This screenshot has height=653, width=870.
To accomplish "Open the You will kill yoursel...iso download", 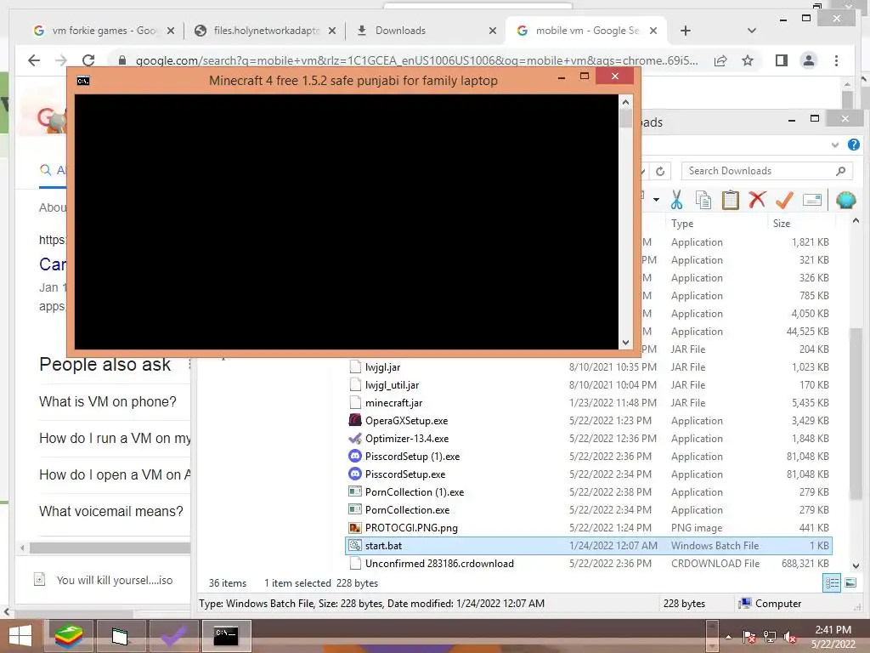I will 105,580.
